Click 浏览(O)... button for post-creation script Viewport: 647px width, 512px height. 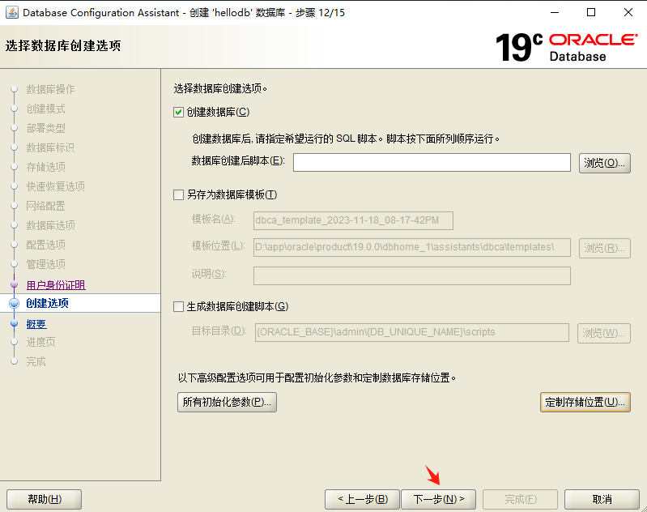point(605,163)
